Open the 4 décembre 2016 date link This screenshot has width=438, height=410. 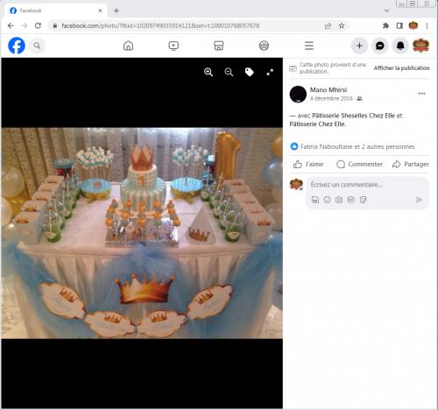pyautogui.click(x=331, y=98)
